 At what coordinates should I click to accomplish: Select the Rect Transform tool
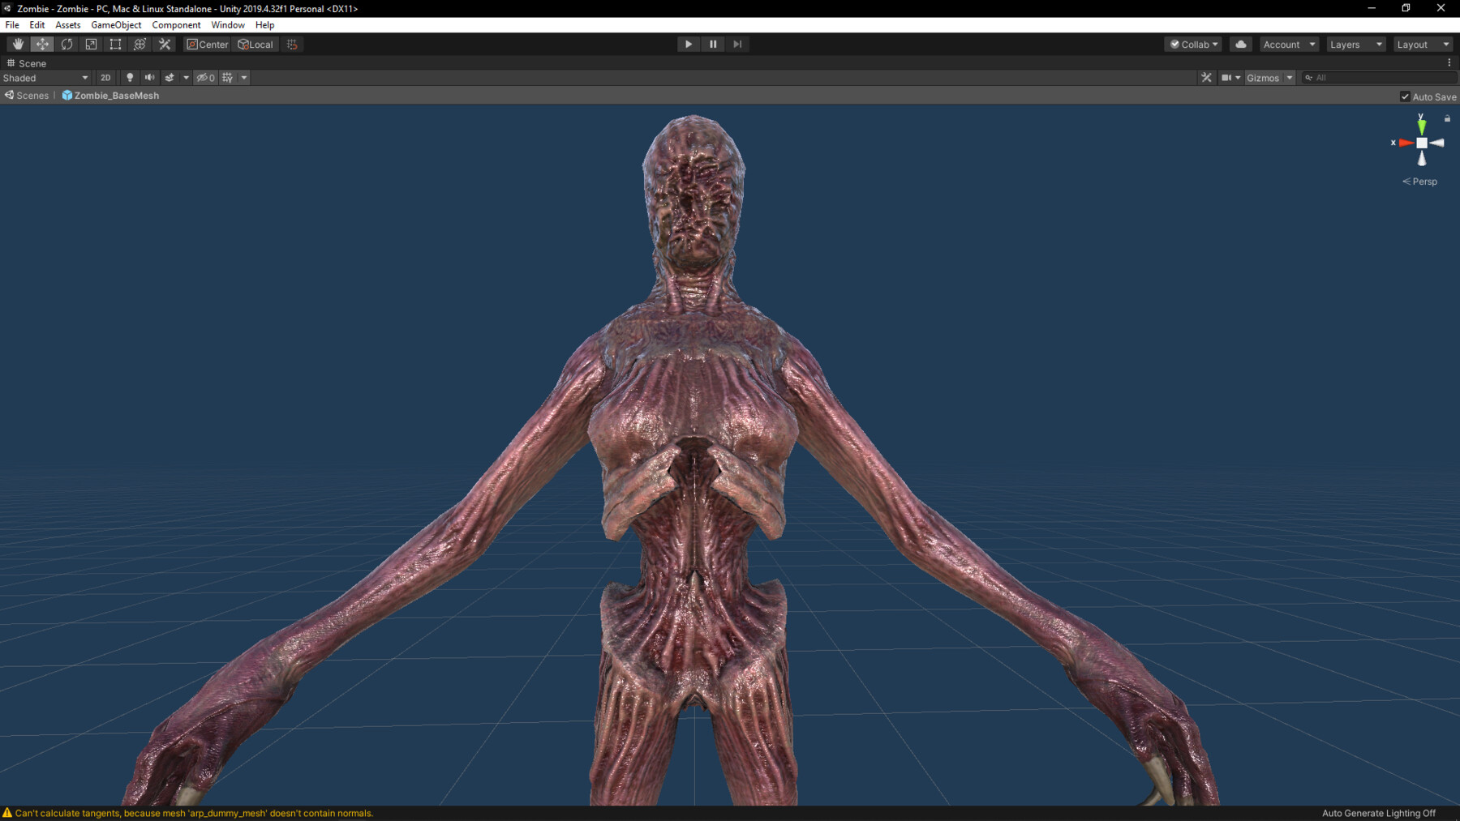(x=115, y=44)
